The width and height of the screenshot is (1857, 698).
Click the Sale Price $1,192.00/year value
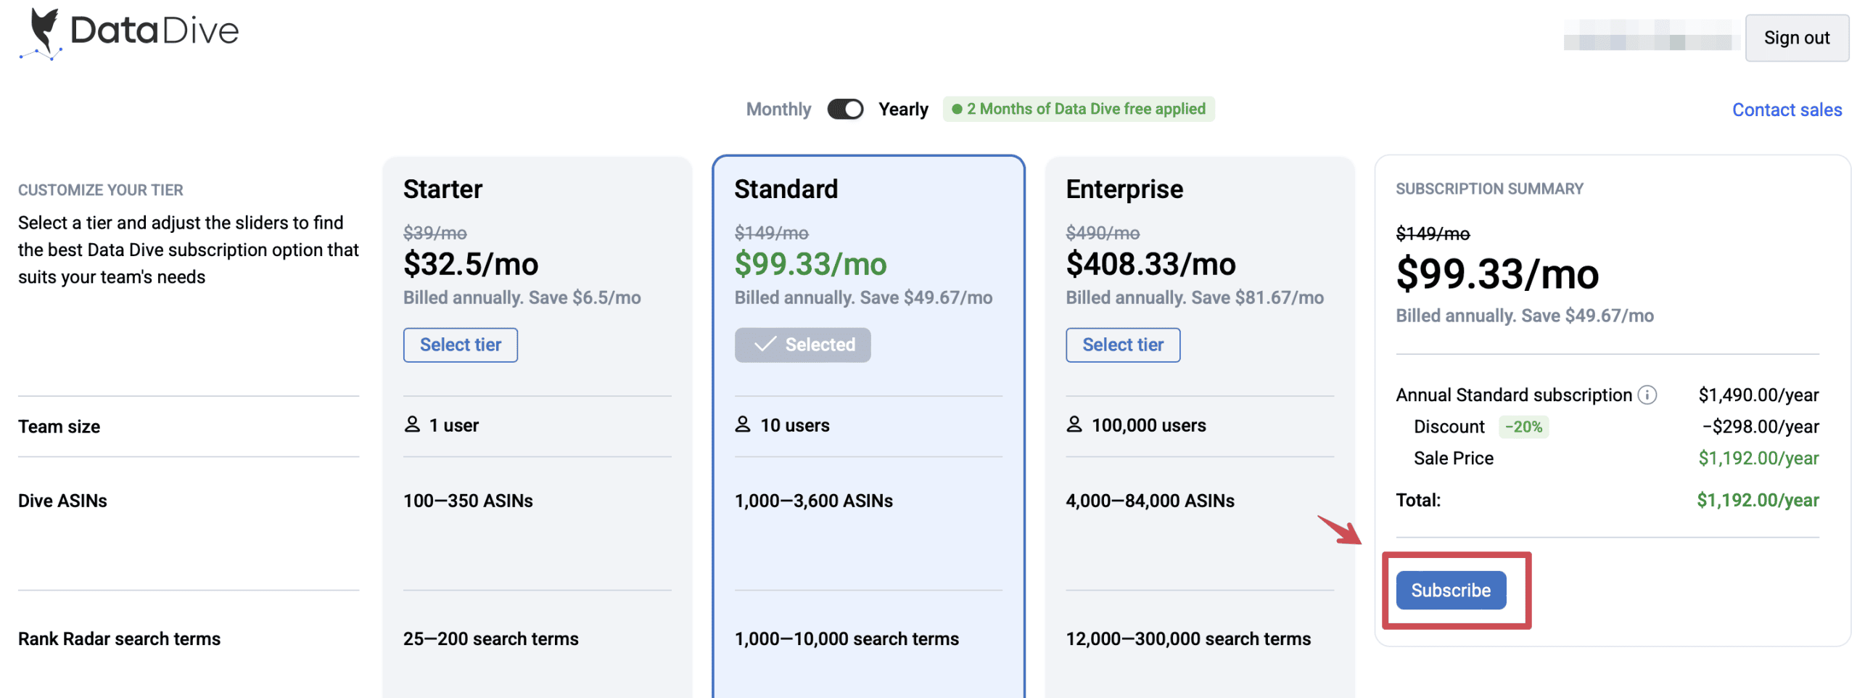[1758, 458]
